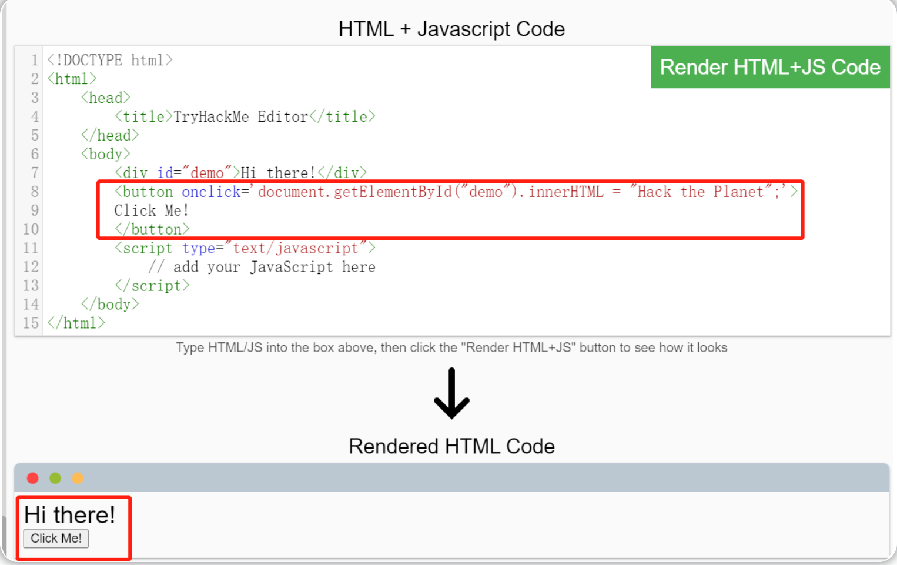Click the black downward arrow graphic
The height and width of the screenshot is (565, 897).
pos(451,393)
